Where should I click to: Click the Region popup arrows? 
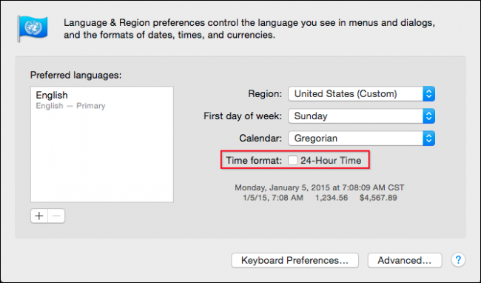tap(428, 93)
